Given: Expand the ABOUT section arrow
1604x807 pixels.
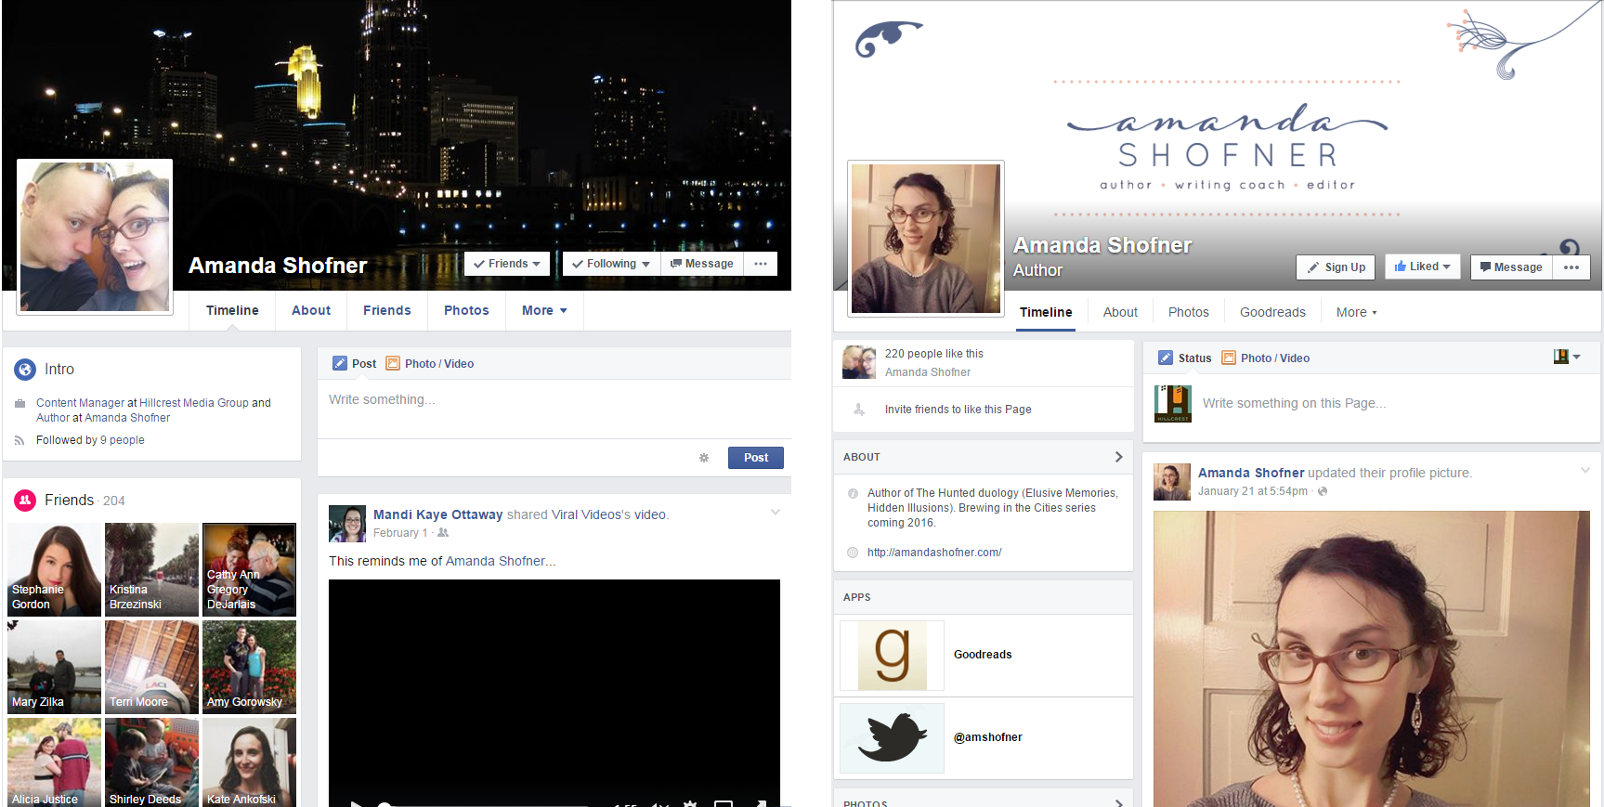Looking at the screenshot, I should [1118, 457].
